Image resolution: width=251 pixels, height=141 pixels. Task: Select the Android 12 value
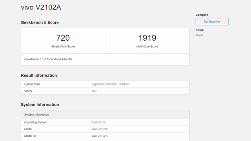point(98,122)
